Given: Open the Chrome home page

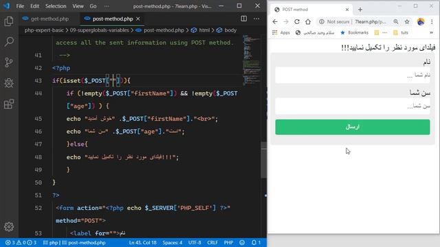Looking at the screenshot, I should 308,21.
